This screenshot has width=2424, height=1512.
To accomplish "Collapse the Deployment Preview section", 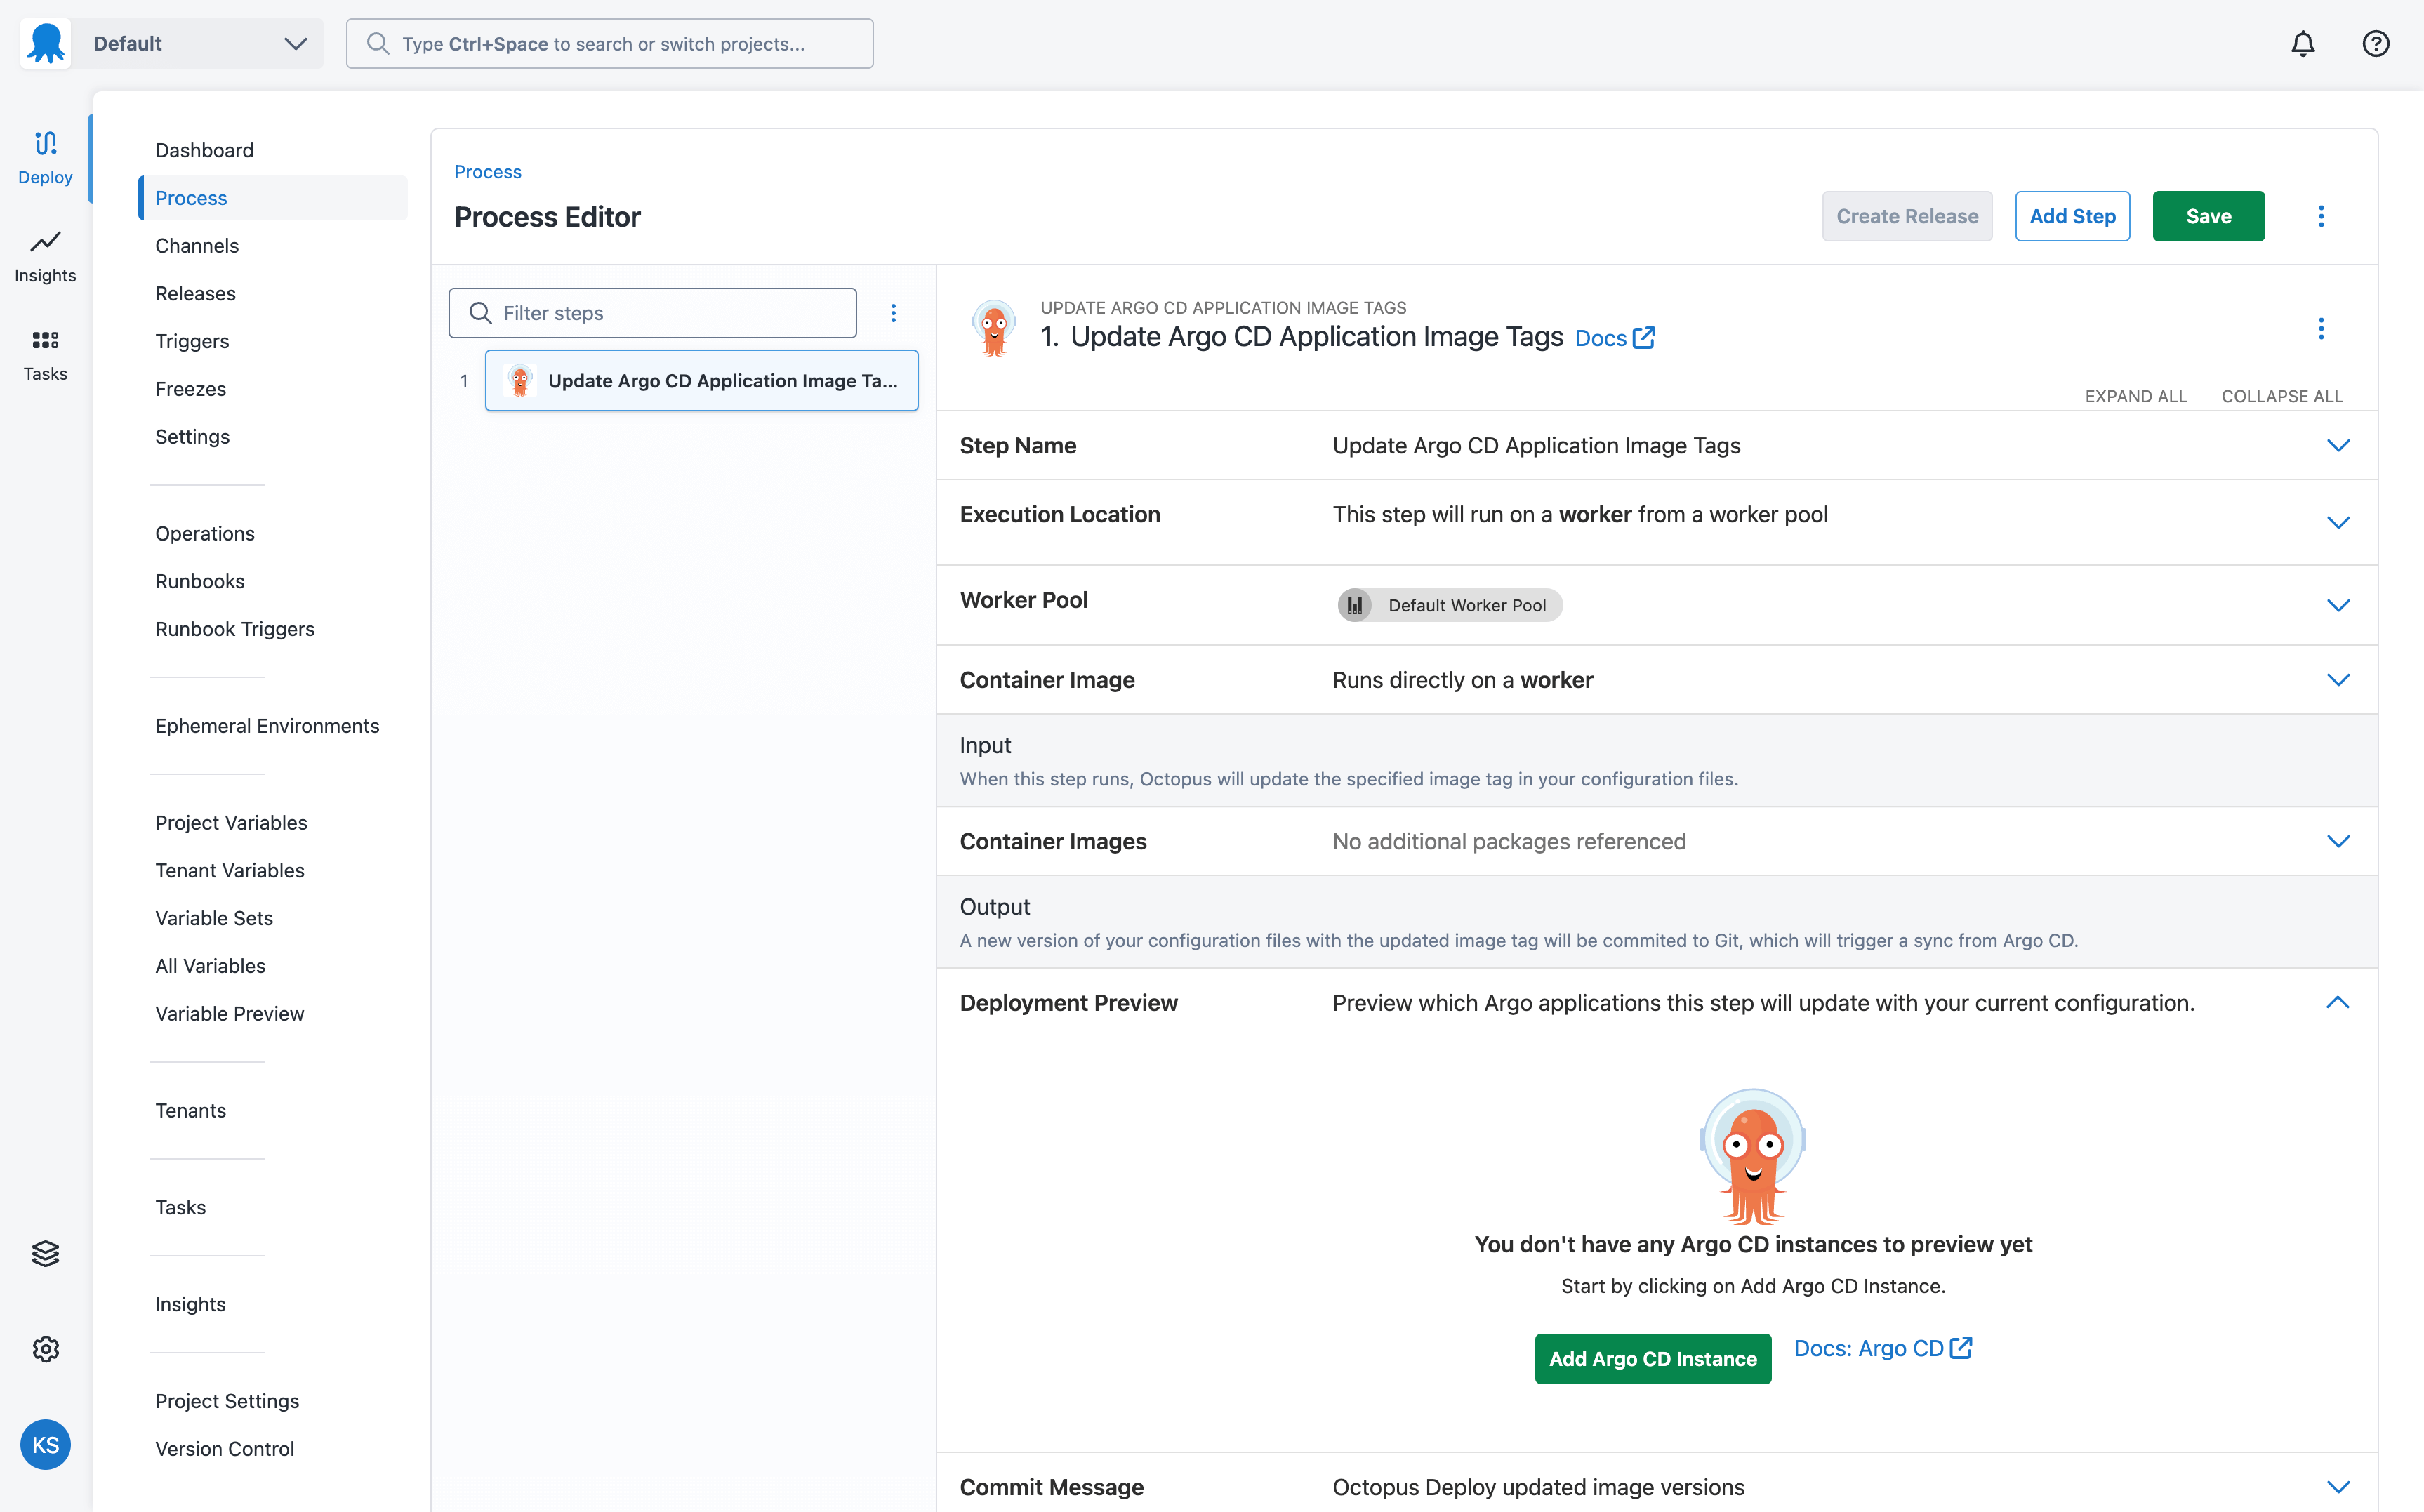I will click(2338, 1003).
